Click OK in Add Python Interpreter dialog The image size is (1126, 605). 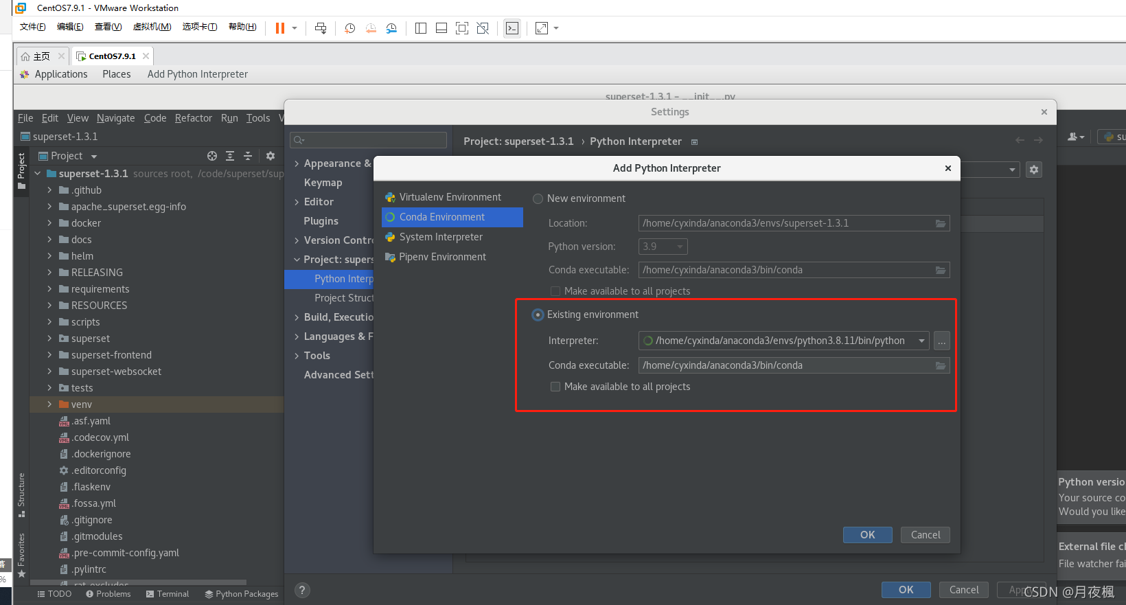click(868, 535)
